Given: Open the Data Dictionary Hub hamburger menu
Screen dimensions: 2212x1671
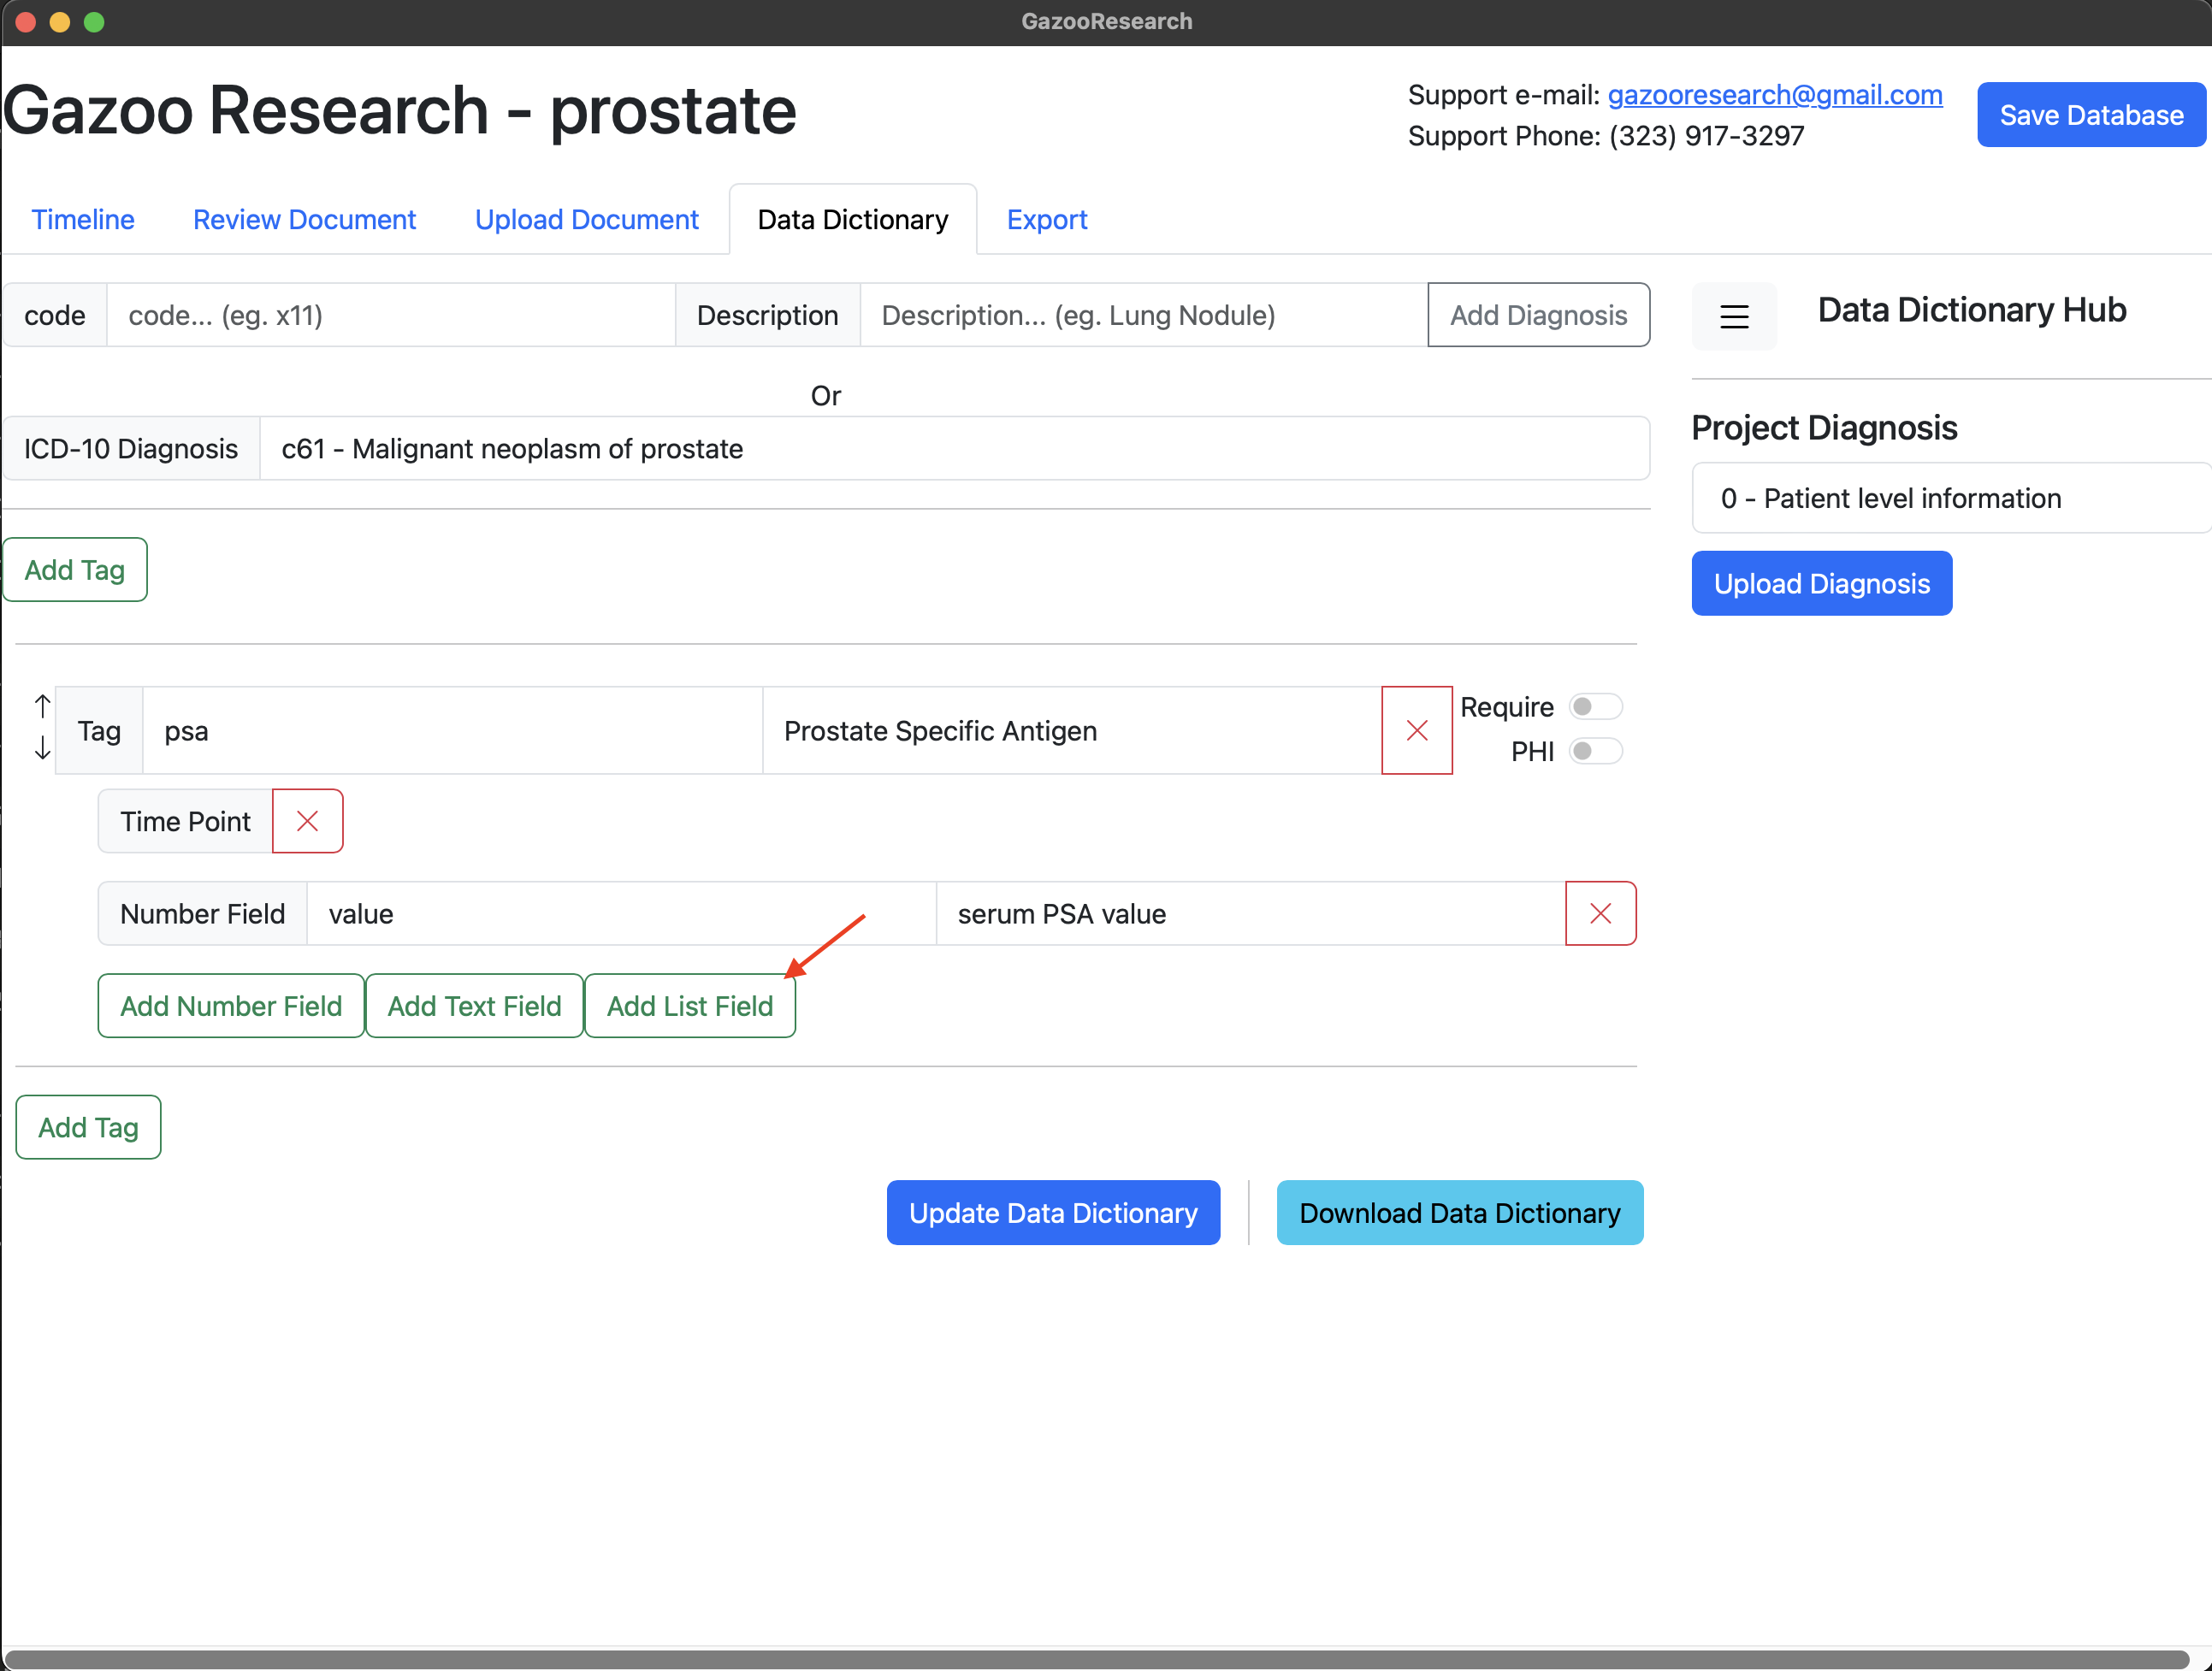Looking at the screenshot, I should [1734, 316].
